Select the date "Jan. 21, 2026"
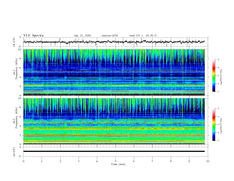The height and width of the screenshot is (181, 234). pyautogui.click(x=82, y=35)
